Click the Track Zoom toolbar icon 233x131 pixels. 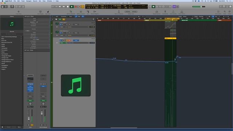pyautogui.click(x=19, y=12)
